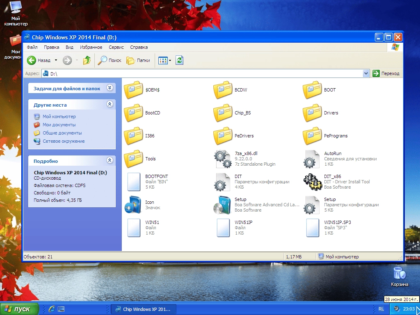
Task: Click the Переход go button
Action: pos(386,73)
